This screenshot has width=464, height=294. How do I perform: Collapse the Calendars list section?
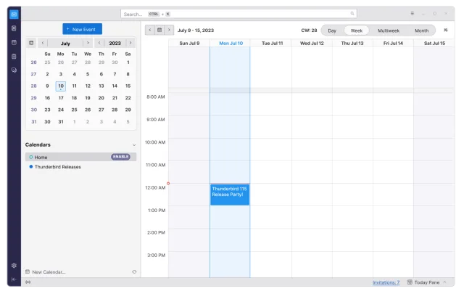[x=134, y=145]
